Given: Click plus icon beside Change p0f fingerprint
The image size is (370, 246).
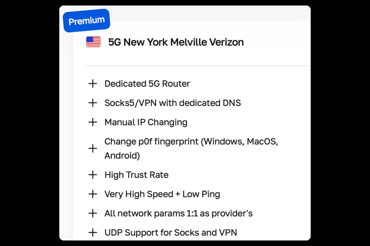Looking at the screenshot, I should (92, 149).
